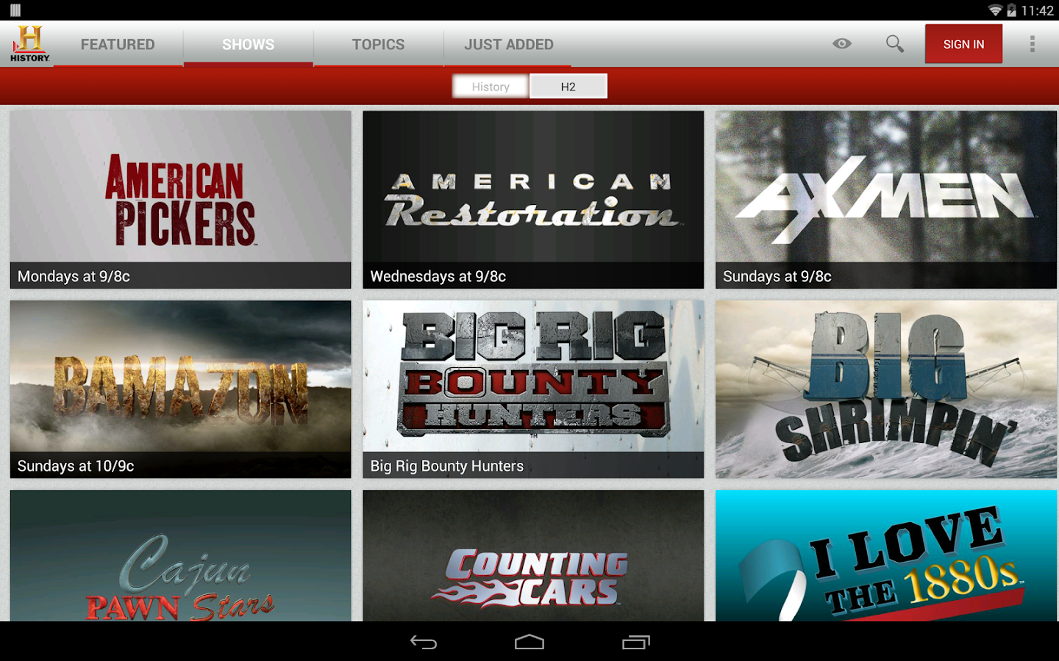The height and width of the screenshot is (661, 1059).
Task: Switch the network toggle to H2
Action: tap(568, 86)
